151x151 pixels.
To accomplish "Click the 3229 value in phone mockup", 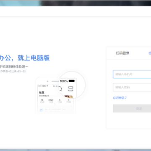I will click(x=51, y=100).
